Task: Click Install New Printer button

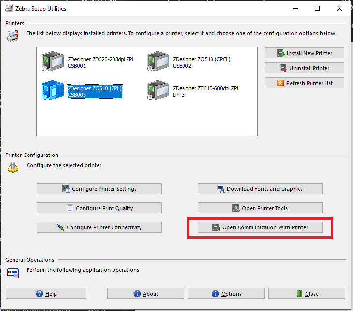Action: (304, 53)
